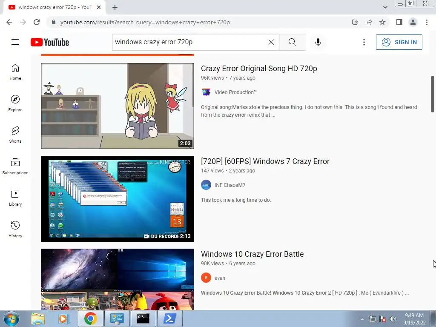Click the page vertical scrollbar thumb
Viewport: 436px width, 327px height.
433,94
